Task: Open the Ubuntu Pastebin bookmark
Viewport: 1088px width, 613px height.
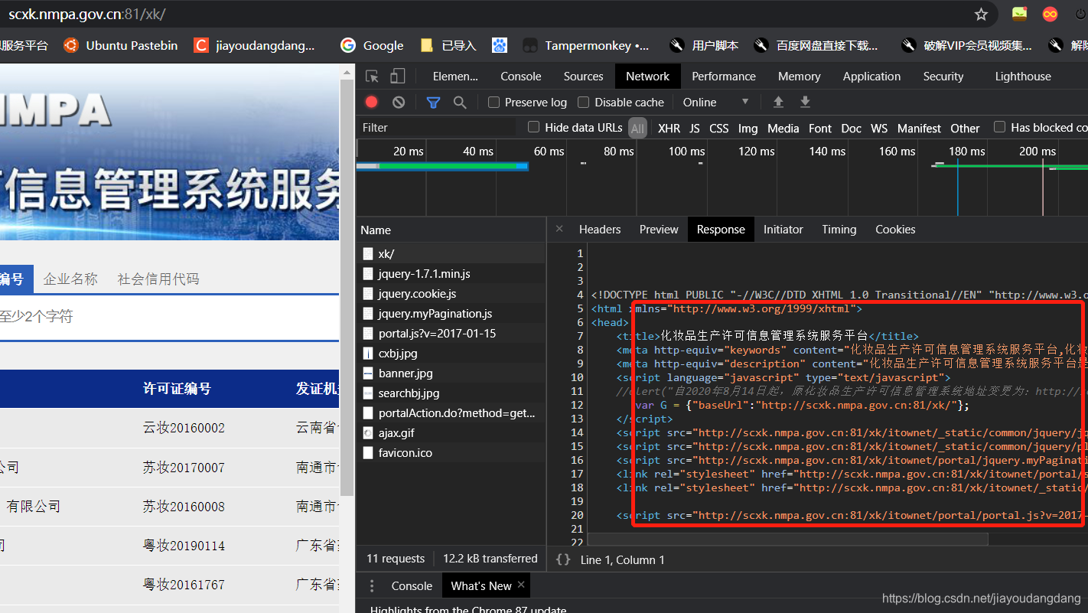Action: [121, 46]
